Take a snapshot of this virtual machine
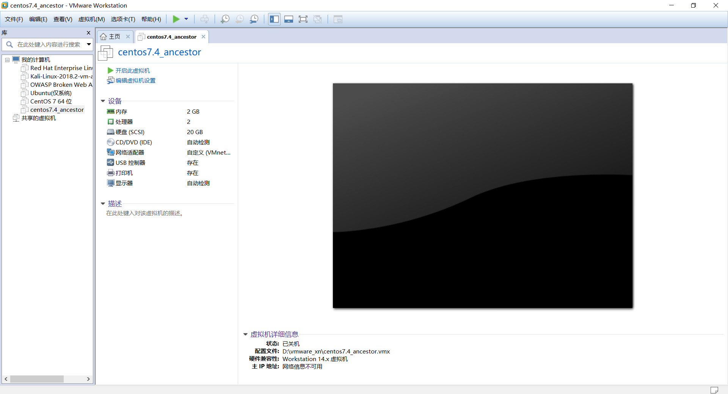This screenshot has height=394, width=728. tap(225, 19)
